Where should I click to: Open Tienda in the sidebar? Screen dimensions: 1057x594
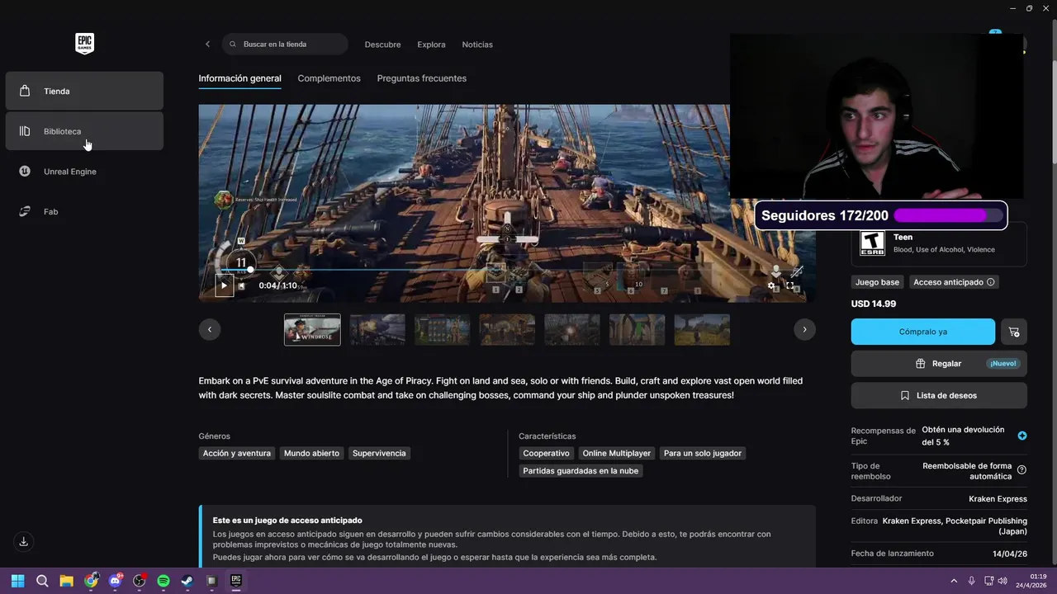84,91
